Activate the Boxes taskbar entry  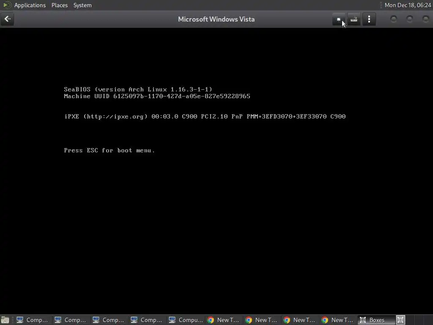click(x=376, y=320)
